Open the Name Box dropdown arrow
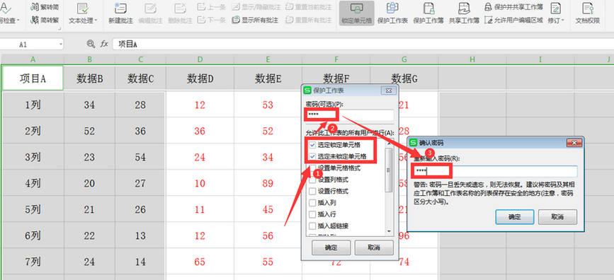The width and height of the screenshot is (614, 280). 61,45
